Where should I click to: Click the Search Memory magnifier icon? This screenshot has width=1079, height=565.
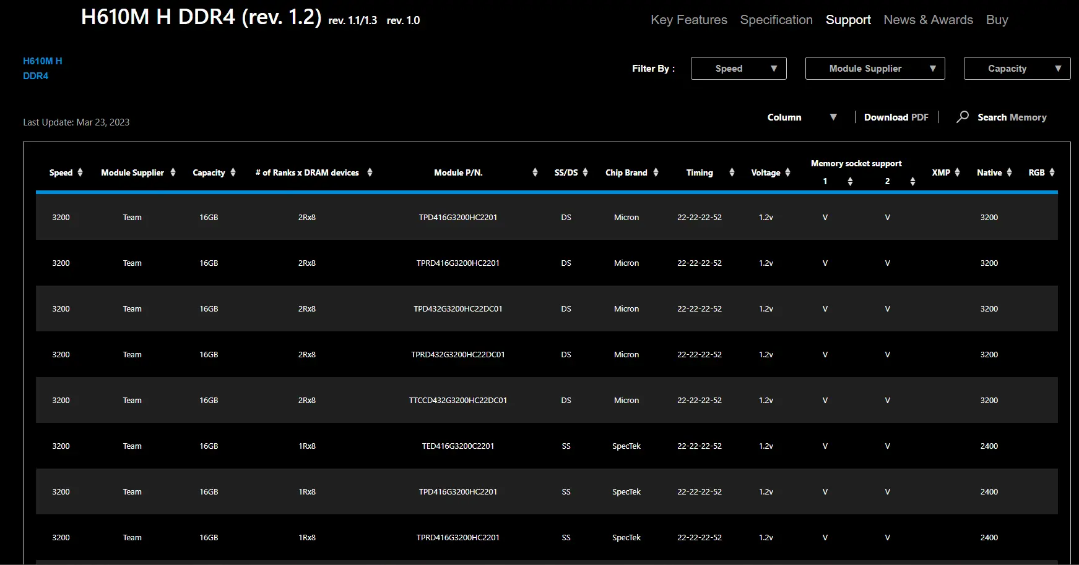(x=963, y=117)
